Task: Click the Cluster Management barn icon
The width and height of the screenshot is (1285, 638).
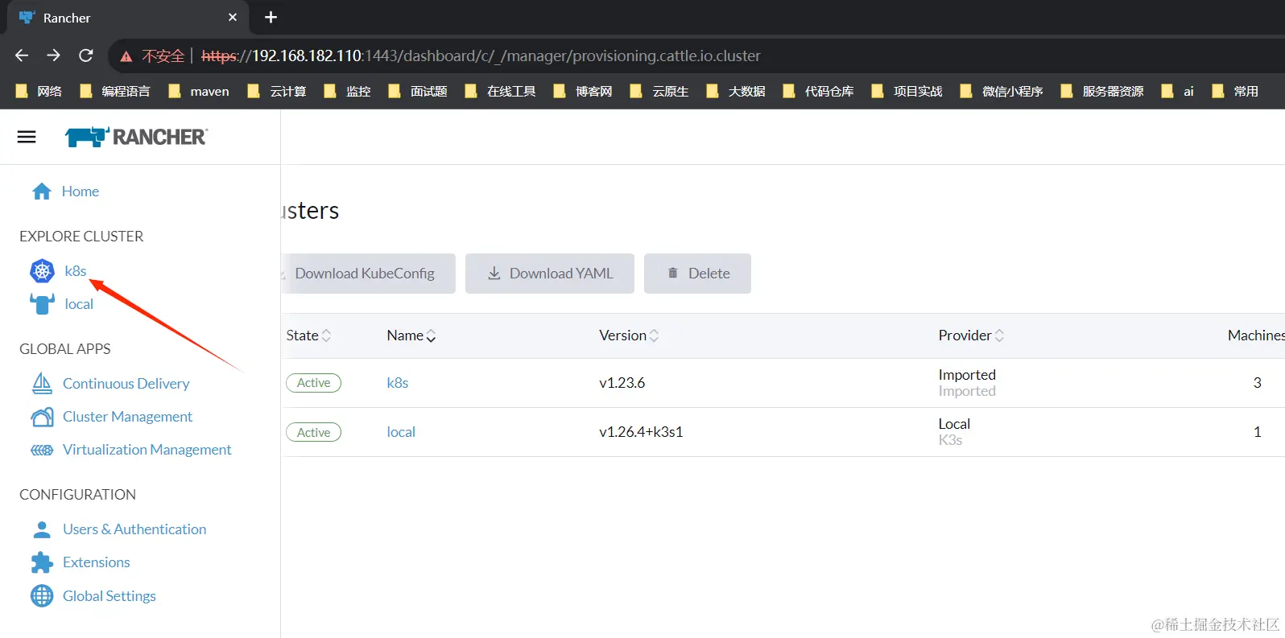Action: tap(42, 417)
